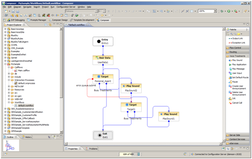The image size is (252, 159).
Task: Collapse the MySample project tree node
Action: (x=5, y=64)
